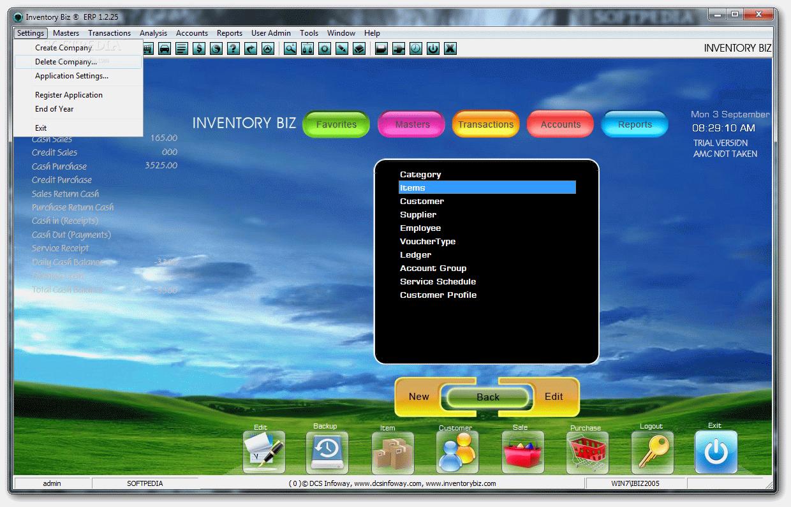The height and width of the screenshot is (507, 791).
Task: Click the orange Transactions button
Action: [x=486, y=124]
